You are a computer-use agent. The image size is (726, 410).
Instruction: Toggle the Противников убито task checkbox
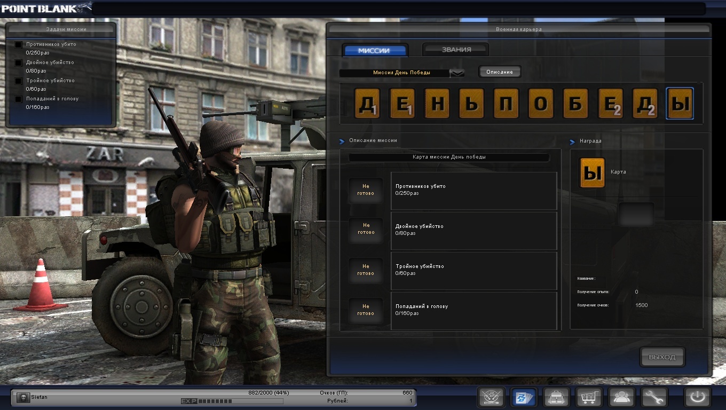pyautogui.click(x=19, y=45)
